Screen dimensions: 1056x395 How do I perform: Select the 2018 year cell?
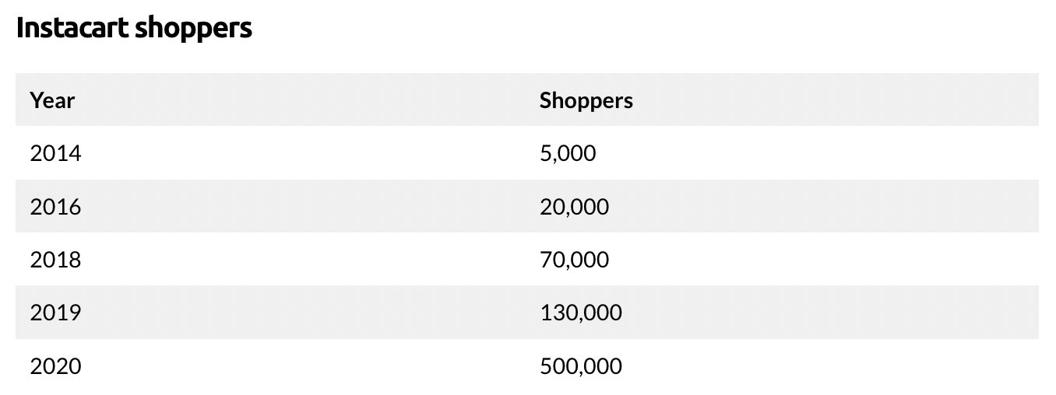(55, 260)
